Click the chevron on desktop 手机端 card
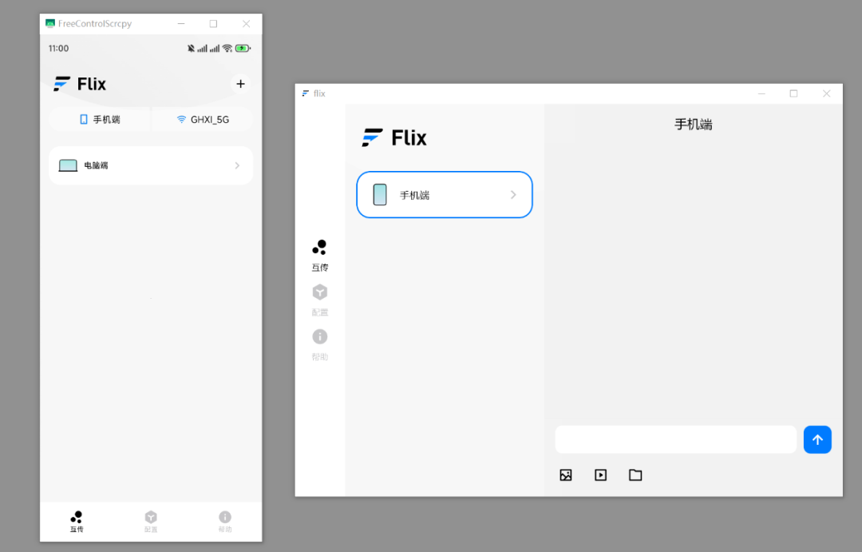Viewport: 862px width, 552px height. pyautogui.click(x=513, y=195)
